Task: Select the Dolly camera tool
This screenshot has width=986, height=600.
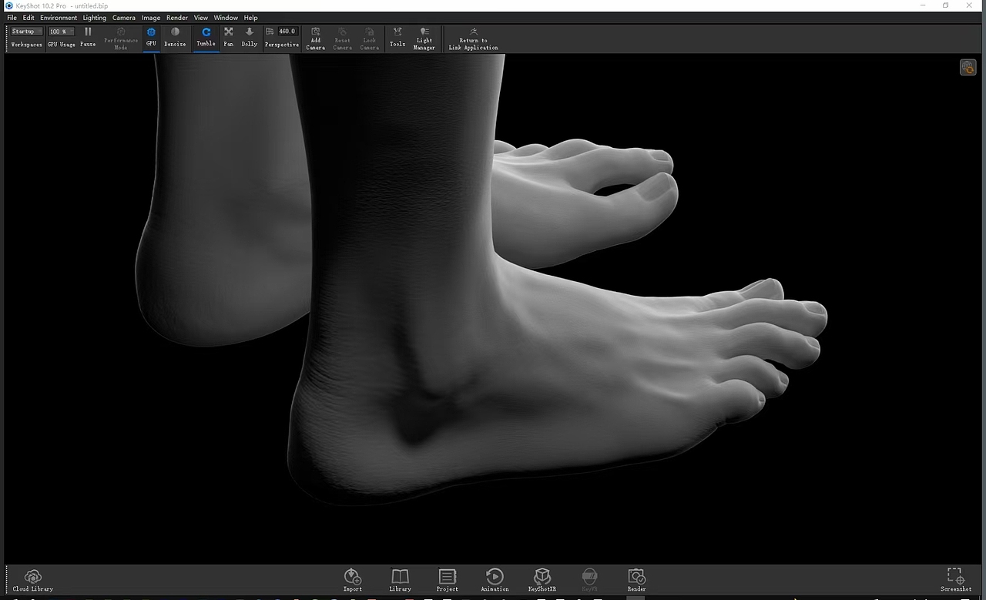Action: 250,36
